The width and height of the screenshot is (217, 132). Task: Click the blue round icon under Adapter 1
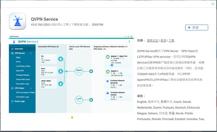pyautogui.click(x=112, y=65)
